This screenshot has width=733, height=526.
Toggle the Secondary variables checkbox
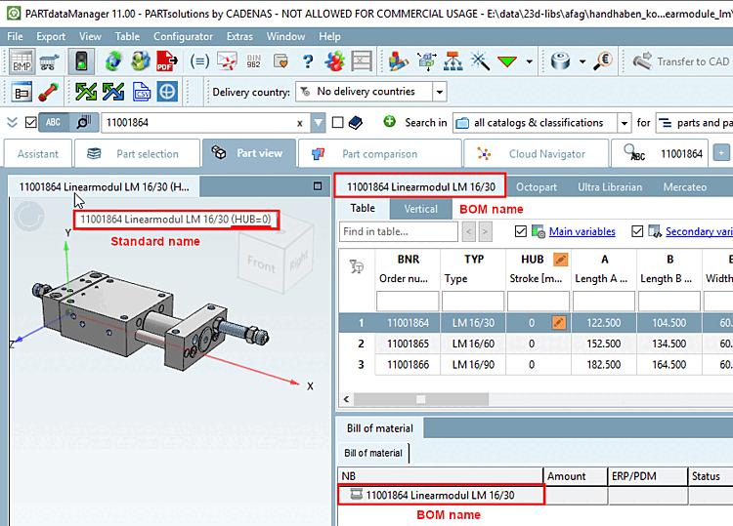click(638, 231)
